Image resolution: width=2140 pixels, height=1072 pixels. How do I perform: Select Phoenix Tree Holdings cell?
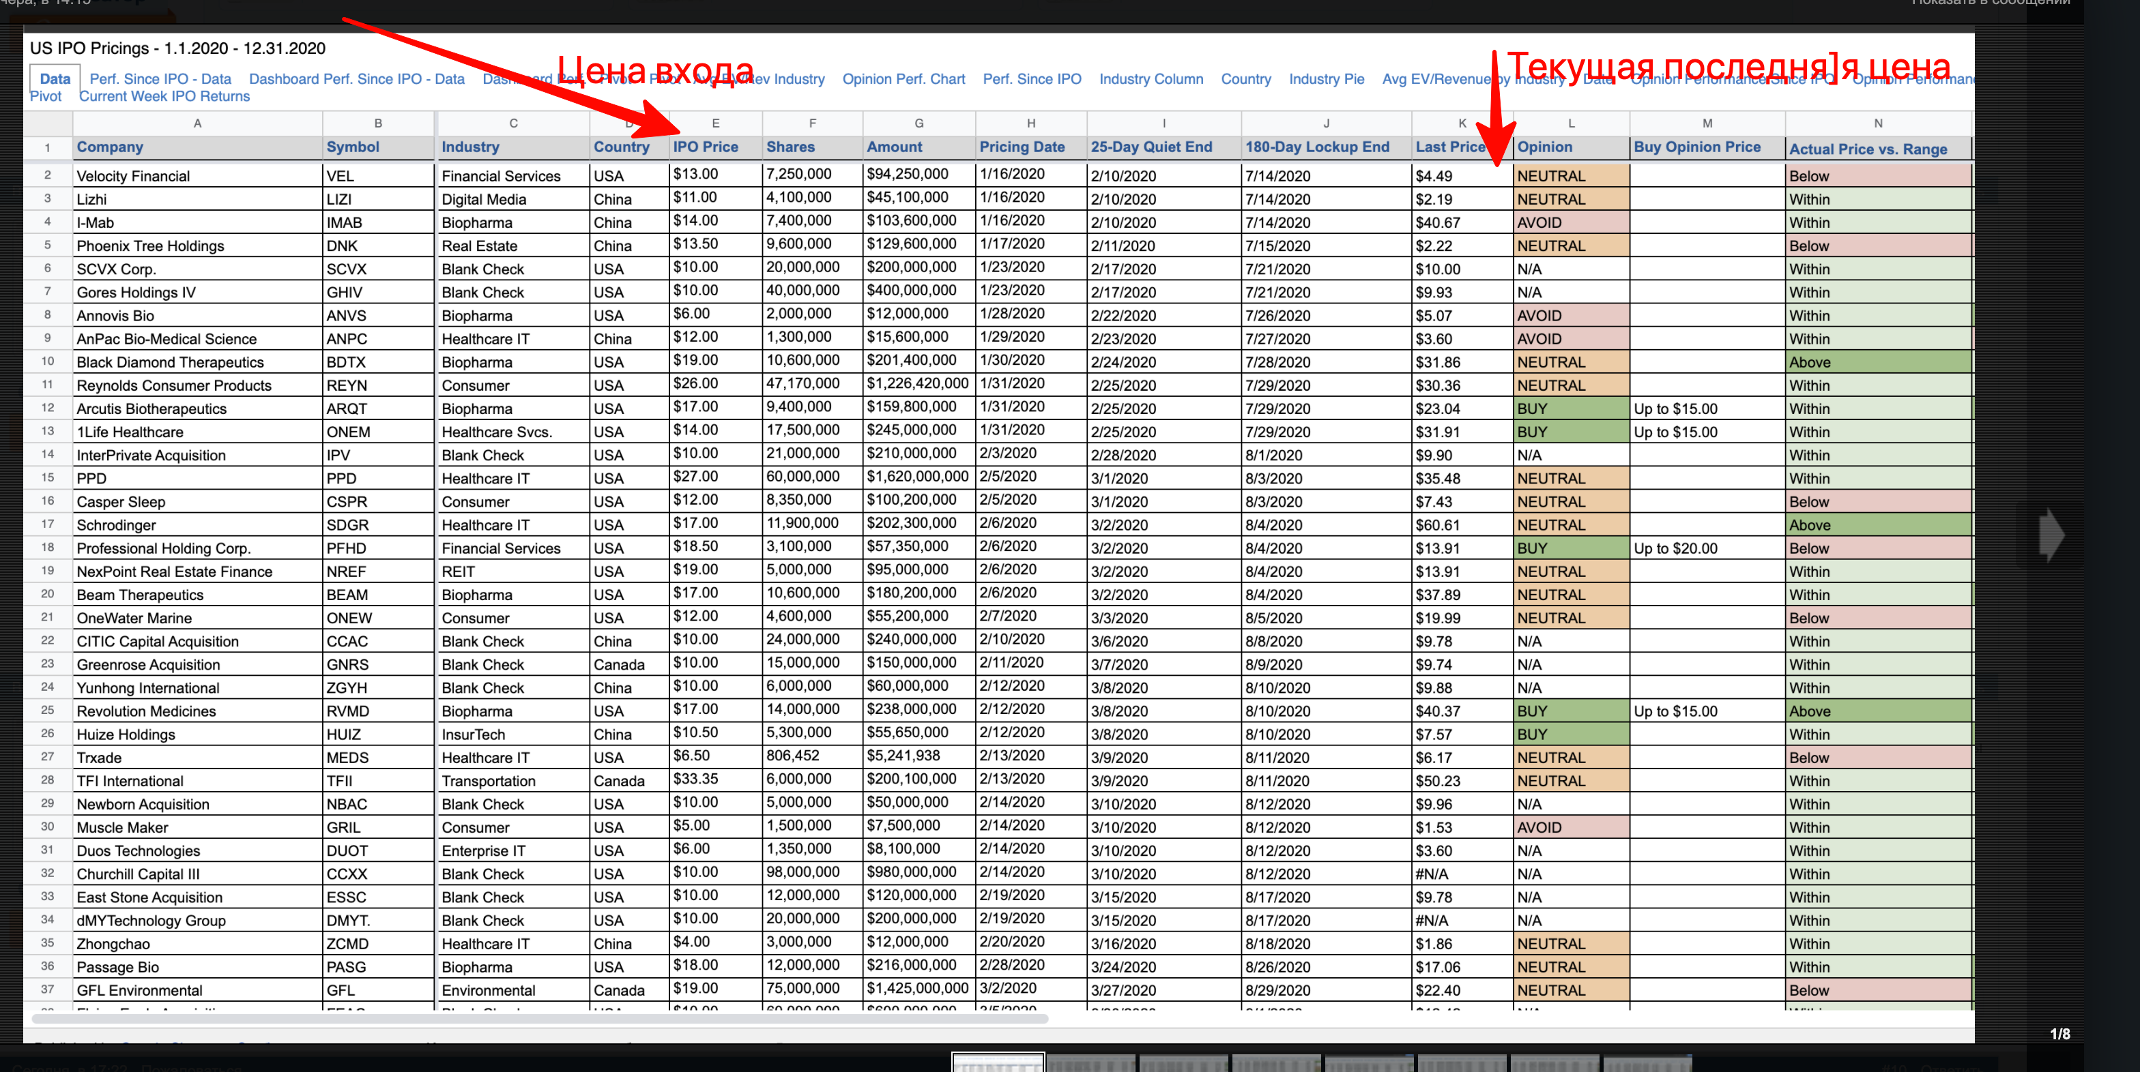[x=198, y=245]
